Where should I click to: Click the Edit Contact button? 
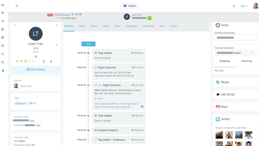pyautogui.click(x=36, y=70)
